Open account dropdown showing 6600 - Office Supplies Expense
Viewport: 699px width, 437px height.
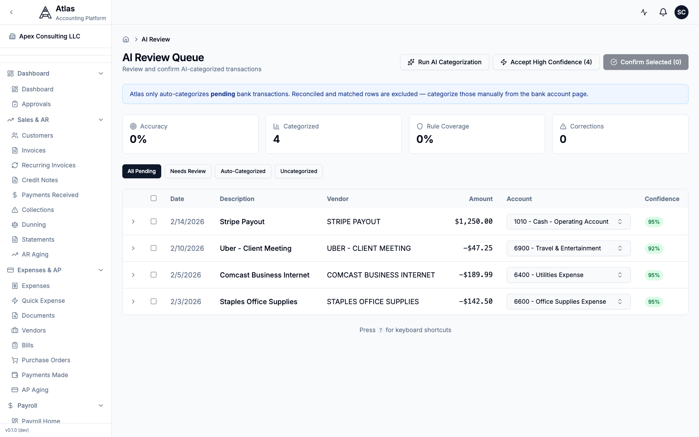point(568,302)
